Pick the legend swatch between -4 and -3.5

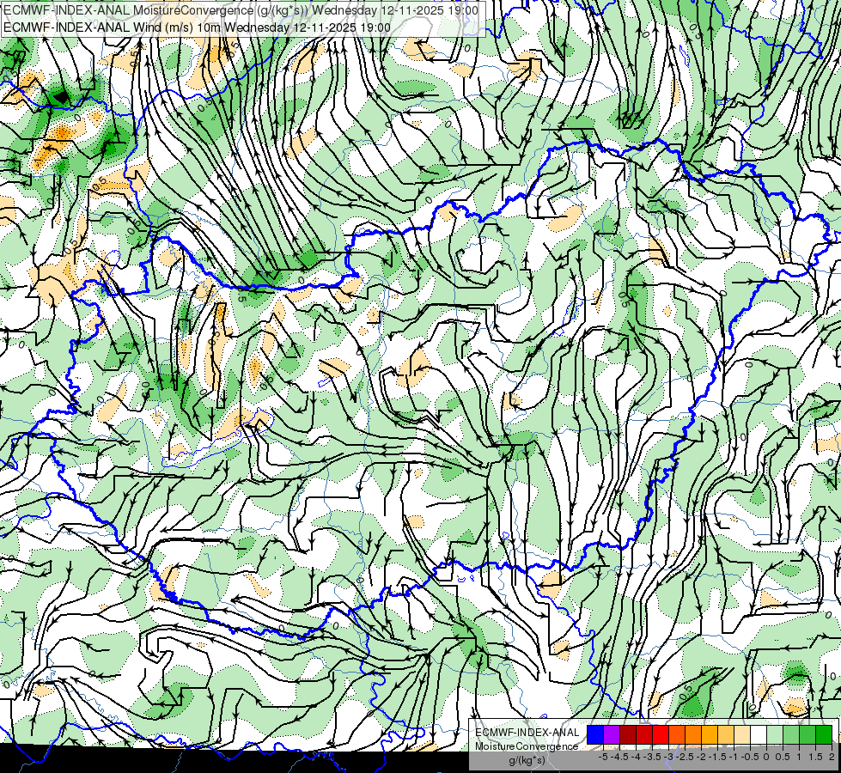pos(644,734)
